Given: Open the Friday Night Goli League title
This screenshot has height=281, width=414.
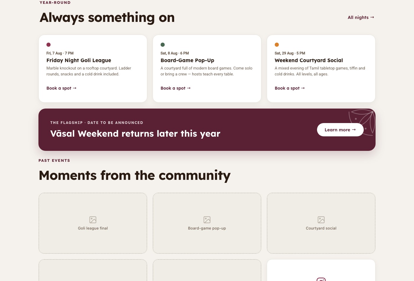Looking at the screenshot, I should click(79, 60).
